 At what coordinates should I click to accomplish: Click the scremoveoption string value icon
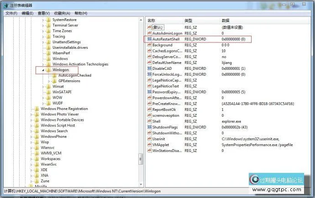pyautogui.click(x=149, y=115)
